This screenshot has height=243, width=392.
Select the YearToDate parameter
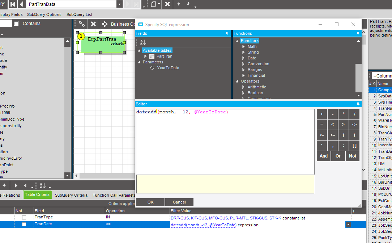(168, 68)
